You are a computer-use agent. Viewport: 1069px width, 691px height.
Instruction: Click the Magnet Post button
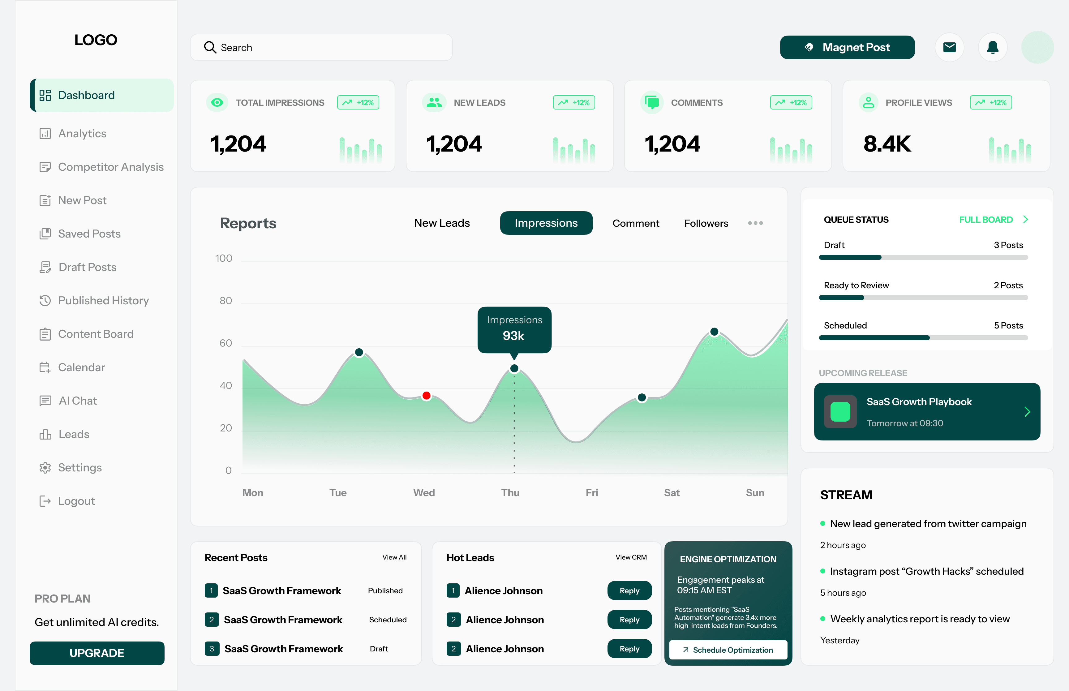point(848,47)
